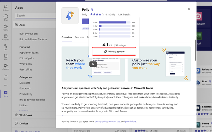Open the Teams icon in sidebar

point(6,26)
